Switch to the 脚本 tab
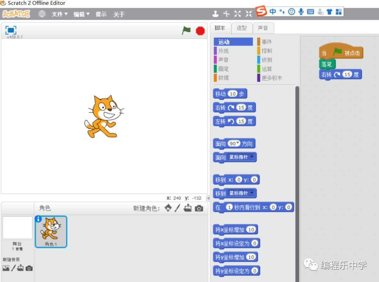Screen dimensions: 379x282 pos(220,28)
